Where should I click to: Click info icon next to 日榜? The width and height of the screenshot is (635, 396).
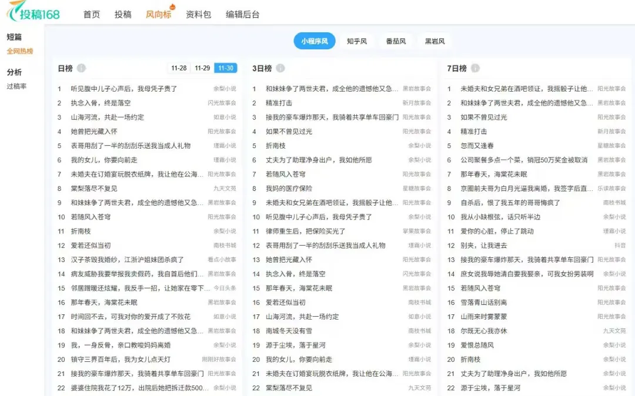coord(81,68)
